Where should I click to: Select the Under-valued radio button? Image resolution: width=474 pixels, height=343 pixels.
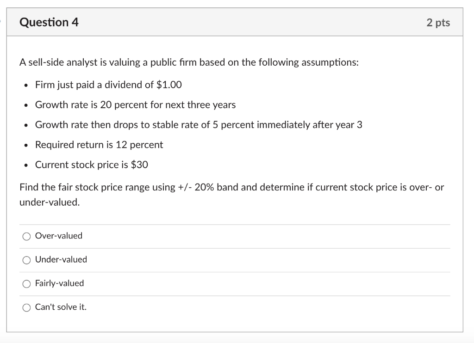[27, 260]
